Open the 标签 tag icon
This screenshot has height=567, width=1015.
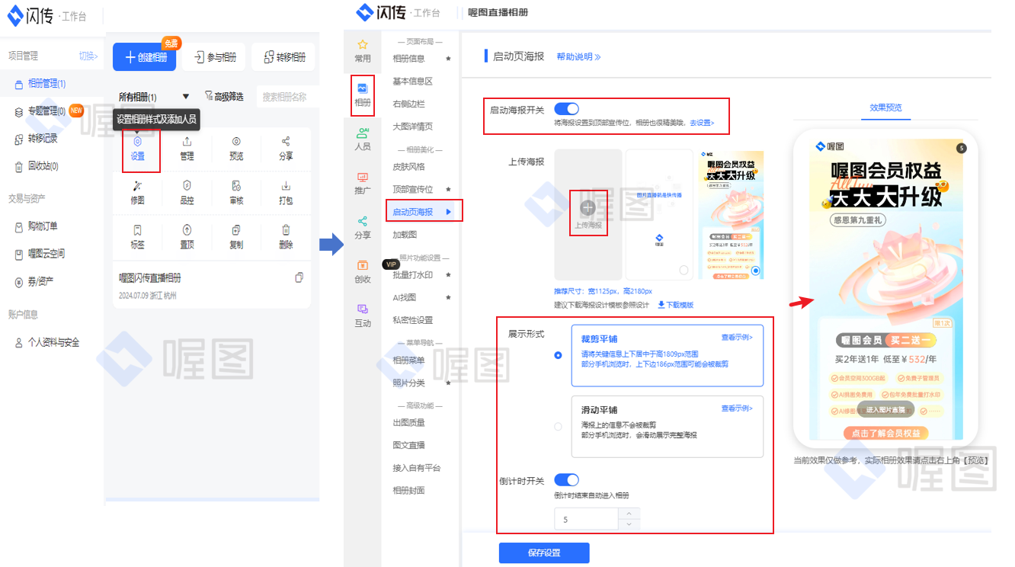(x=137, y=230)
